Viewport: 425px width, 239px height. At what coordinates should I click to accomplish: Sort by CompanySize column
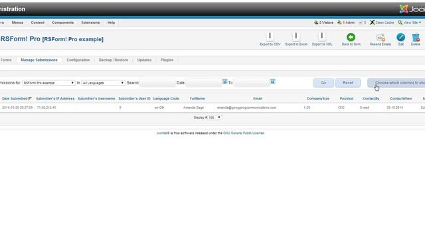tap(317, 98)
